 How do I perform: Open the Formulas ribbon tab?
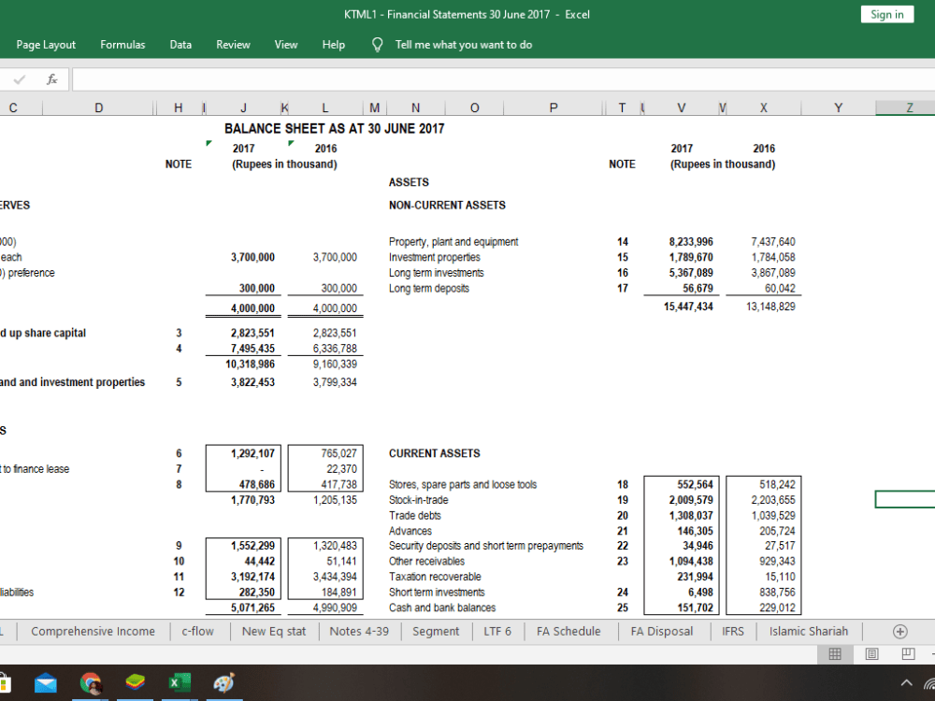(122, 45)
